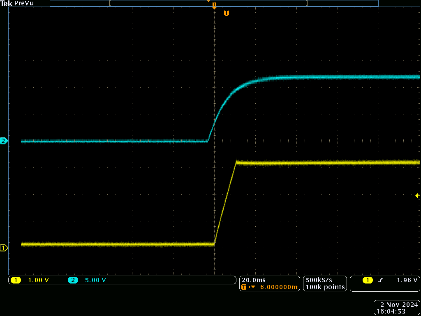The width and height of the screenshot is (421, 316).
Task: Click the date readout 2 Nov 2024
Action: pos(400,305)
